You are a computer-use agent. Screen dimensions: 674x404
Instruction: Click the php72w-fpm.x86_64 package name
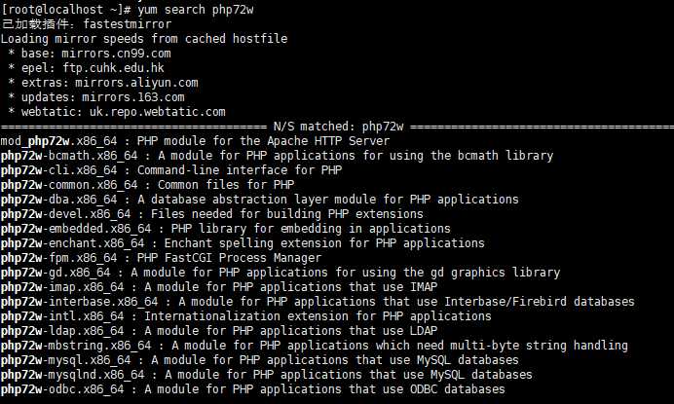tap(58, 258)
